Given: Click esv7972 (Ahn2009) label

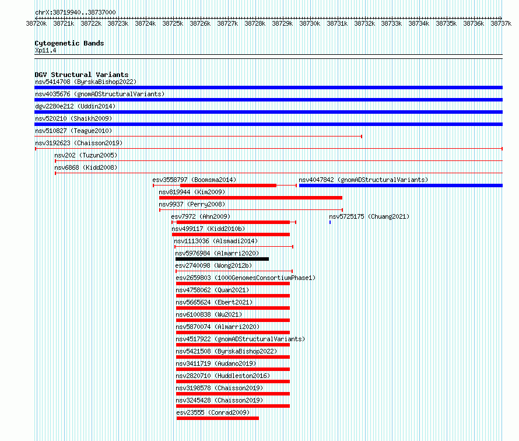Looking at the screenshot, I should pos(201,216).
